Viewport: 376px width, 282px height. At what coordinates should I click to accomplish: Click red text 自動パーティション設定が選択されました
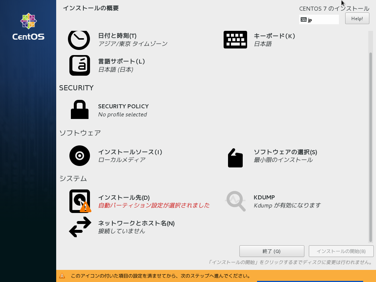coord(154,205)
